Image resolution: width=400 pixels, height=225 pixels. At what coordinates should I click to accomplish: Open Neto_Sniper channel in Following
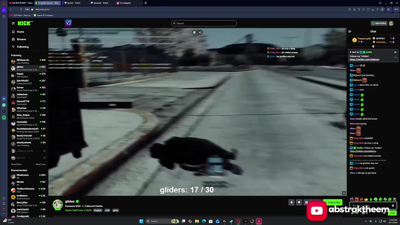28,116
